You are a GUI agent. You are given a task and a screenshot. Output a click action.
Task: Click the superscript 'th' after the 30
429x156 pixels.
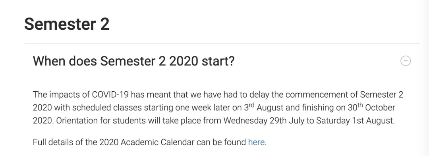point(360,105)
